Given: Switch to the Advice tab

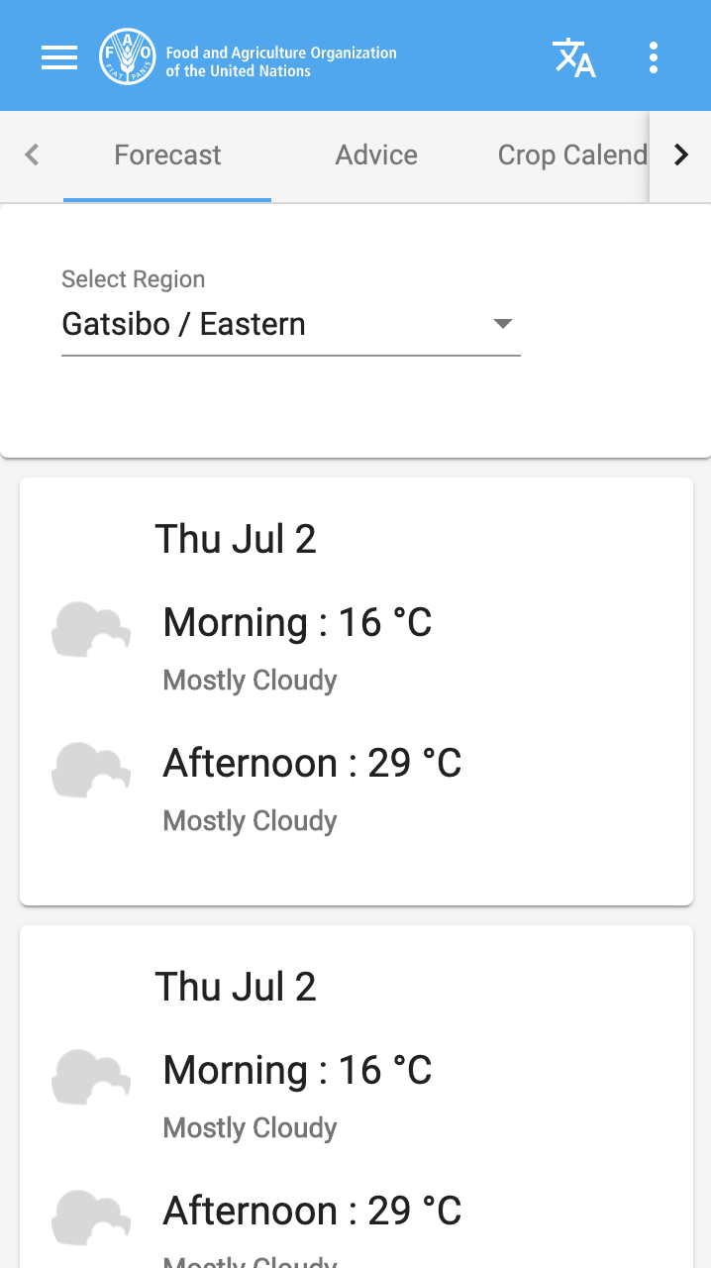Looking at the screenshot, I should point(376,155).
